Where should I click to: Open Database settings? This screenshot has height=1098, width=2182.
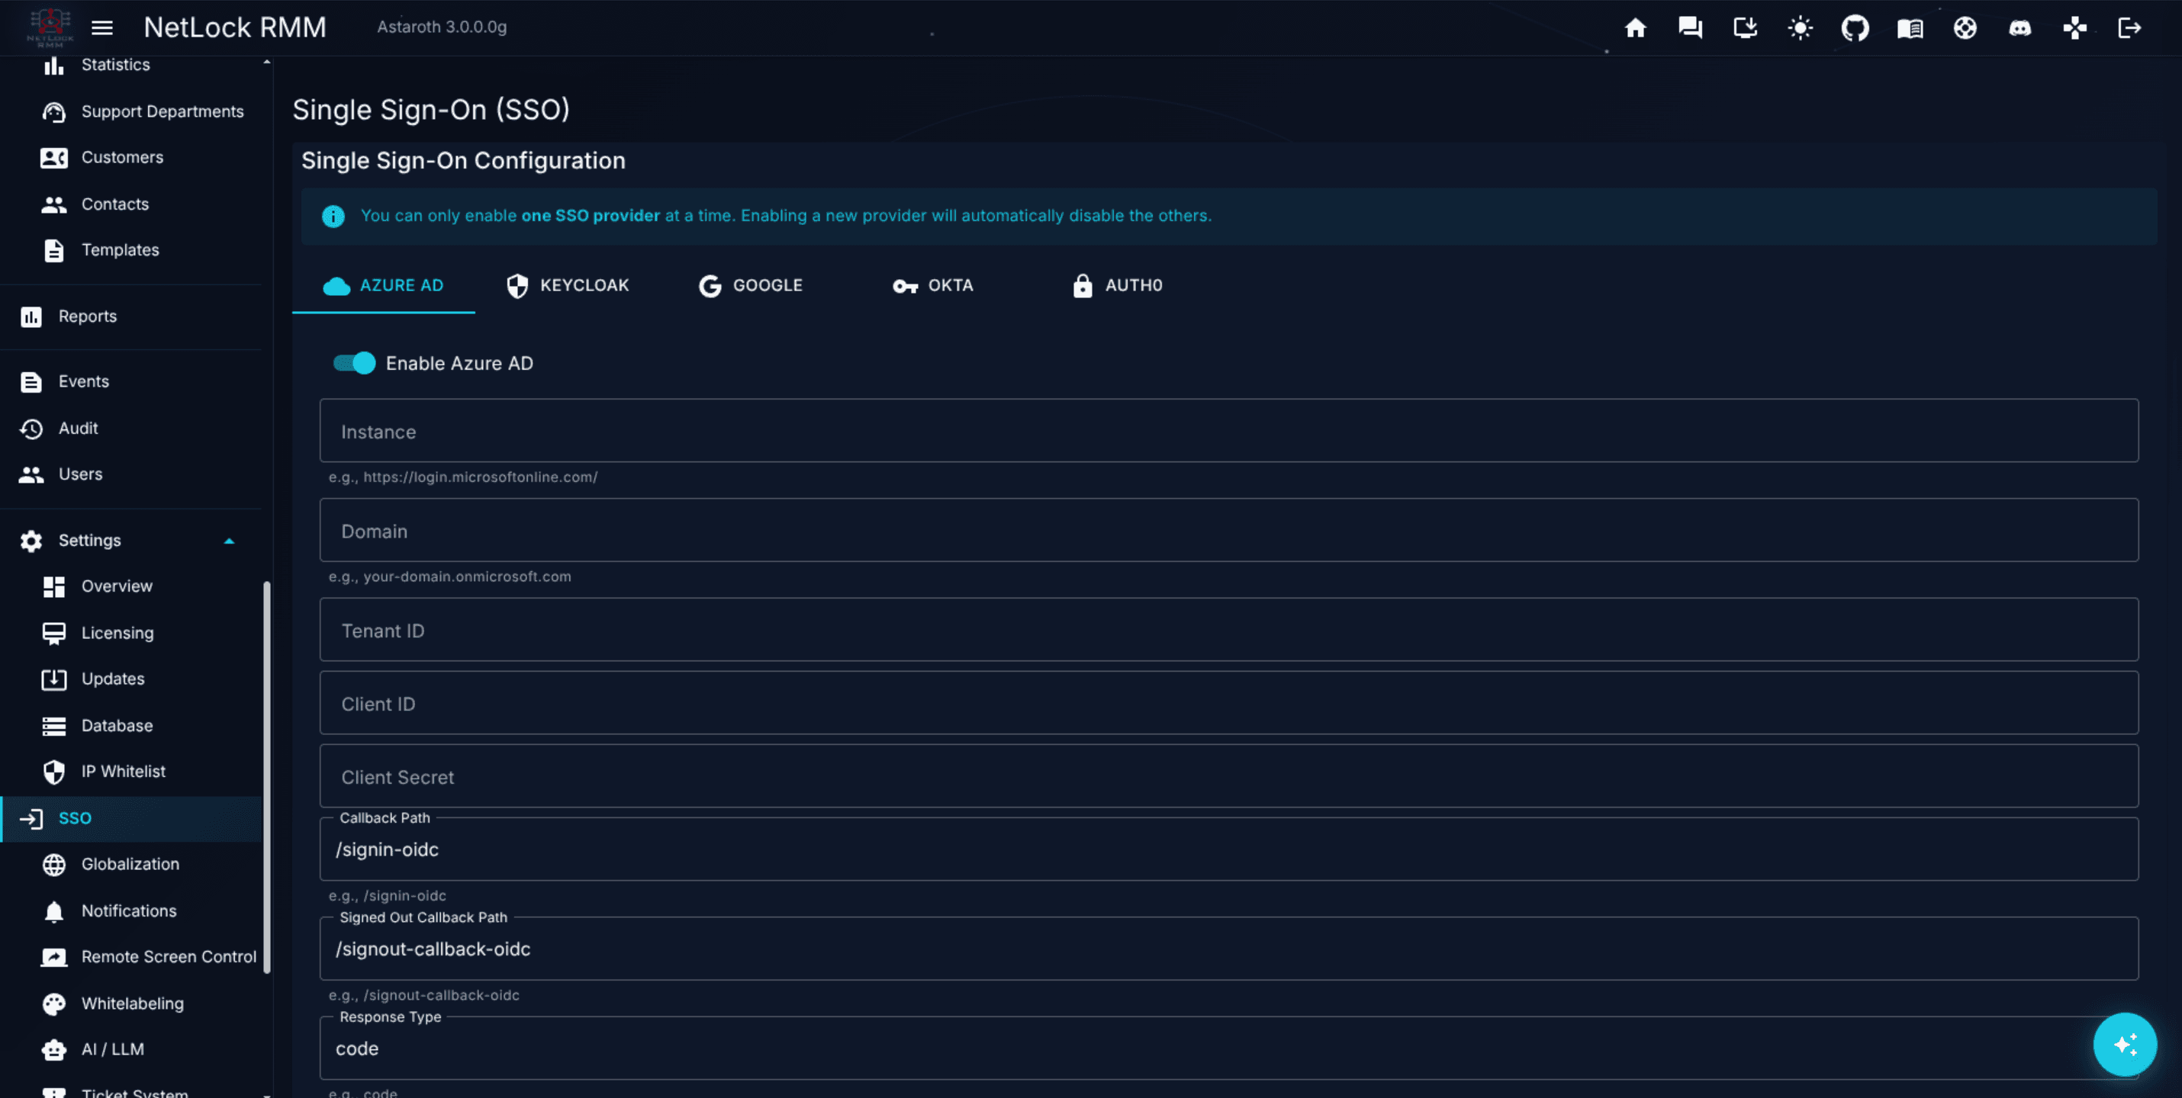[117, 725]
